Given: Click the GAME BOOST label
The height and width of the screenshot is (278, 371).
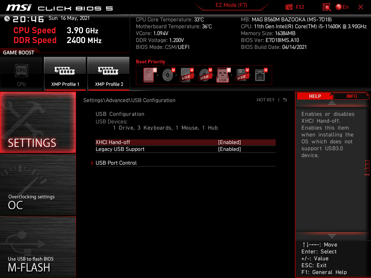Looking at the screenshot, I should click(x=18, y=52).
